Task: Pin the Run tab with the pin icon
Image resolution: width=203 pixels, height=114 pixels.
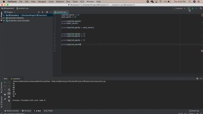Action: pyautogui.click(x=5, y=99)
